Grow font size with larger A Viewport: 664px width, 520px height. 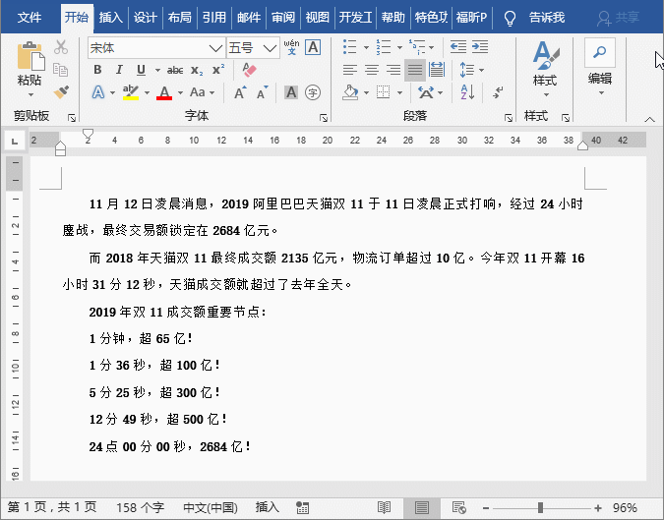[241, 91]
